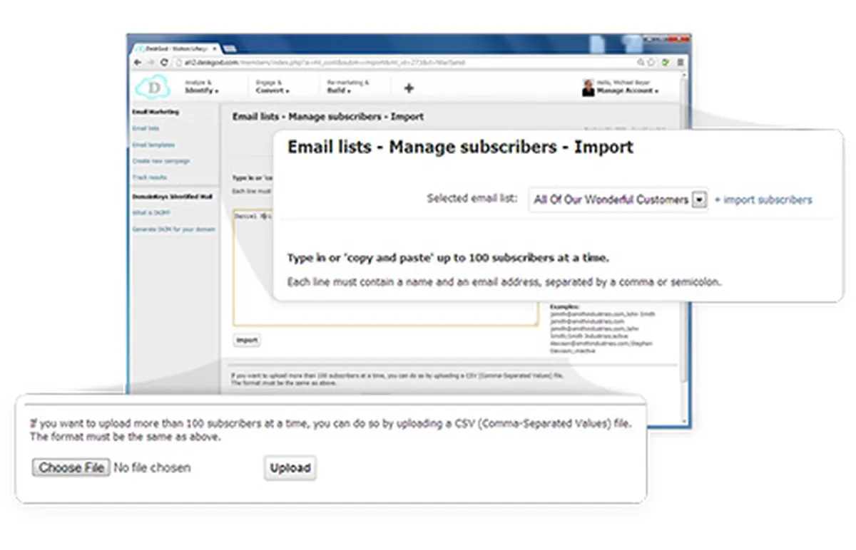Open the Engage & Convert menu
The width and height of the screenshot is (856, 550).
[272, 87]
